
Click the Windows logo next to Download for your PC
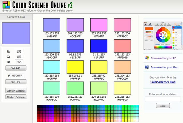click(x=147, y=58)
